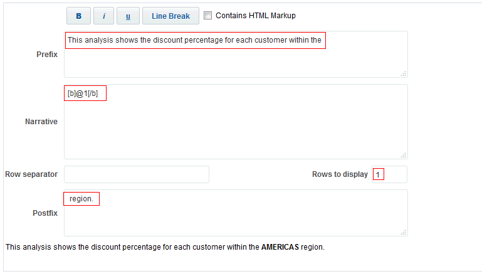Click the bold AMERICAS preview word
482x276 pixels.
[280, 247]
